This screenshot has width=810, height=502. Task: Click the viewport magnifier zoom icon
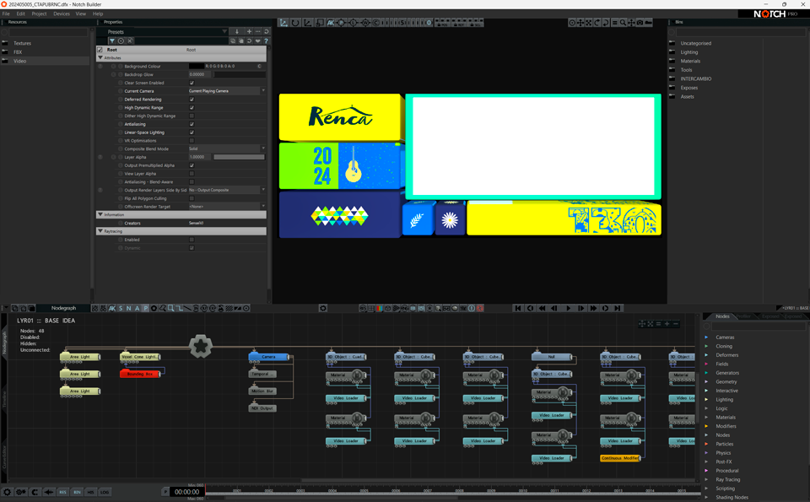point(623,23)
